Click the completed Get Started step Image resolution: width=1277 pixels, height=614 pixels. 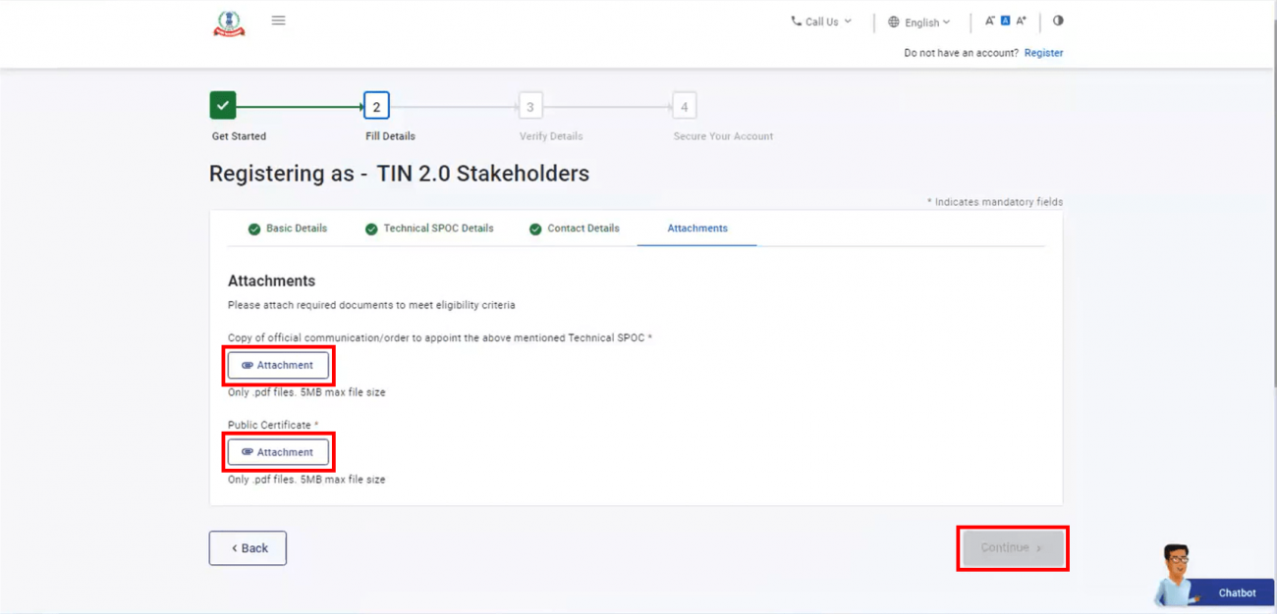point(223,105)
